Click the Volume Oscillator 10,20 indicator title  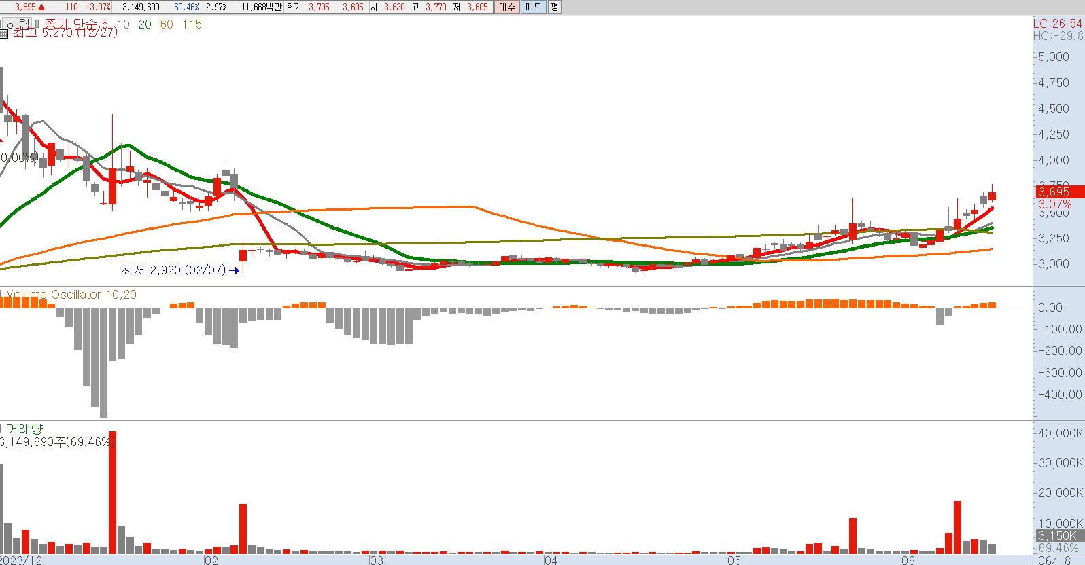(x=71, y=295)
